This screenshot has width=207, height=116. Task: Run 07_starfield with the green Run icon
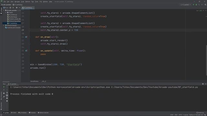pos(193,5)
